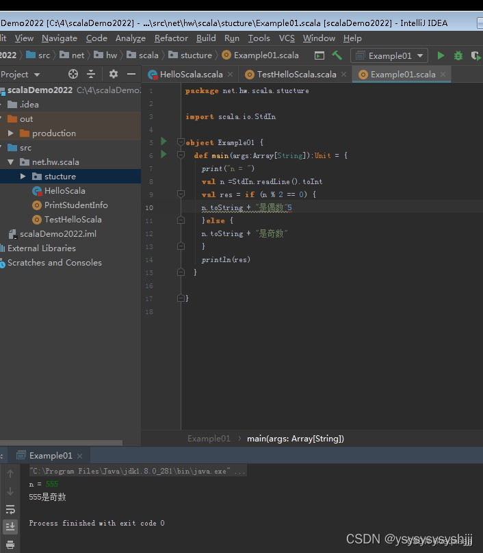
Task: Fold the if block at line 9
Action: 181,194
